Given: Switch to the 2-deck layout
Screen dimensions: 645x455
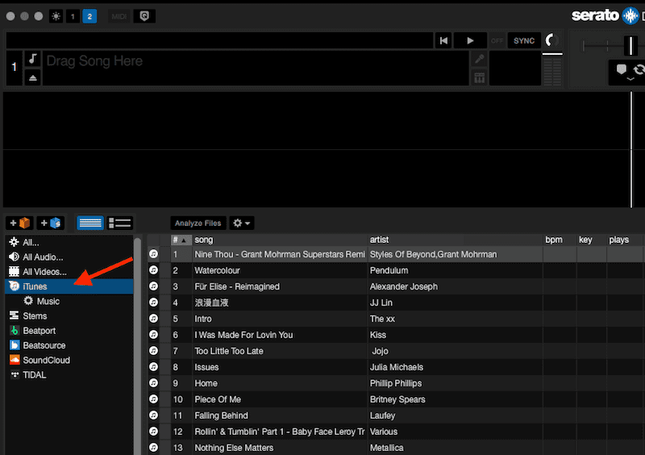Looking at the screenshot, I should point(89,16).
